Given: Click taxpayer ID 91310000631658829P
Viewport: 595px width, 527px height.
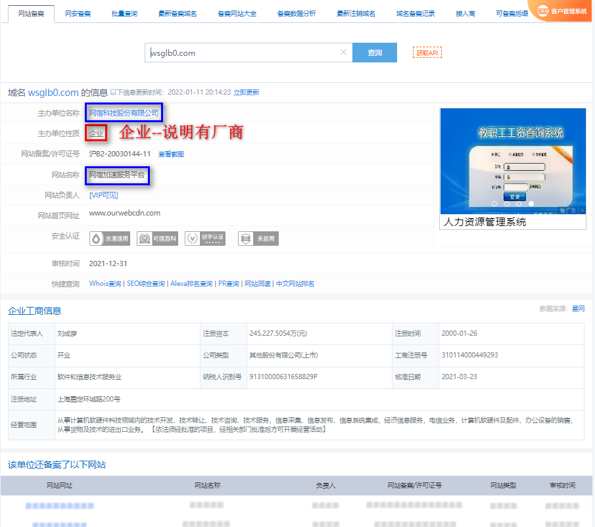Looking at the screenshot, I should pyautogui.click(x=283, y=377).
